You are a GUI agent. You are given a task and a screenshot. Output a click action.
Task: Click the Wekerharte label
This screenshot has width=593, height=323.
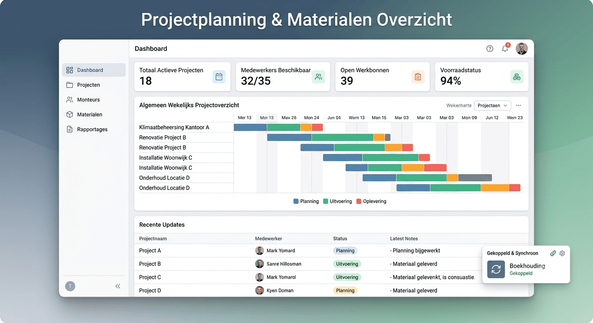tap(459, 106)
